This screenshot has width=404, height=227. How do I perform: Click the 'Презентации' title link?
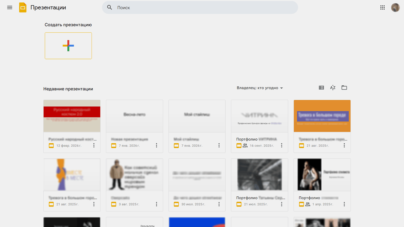(x=48, y=8)
